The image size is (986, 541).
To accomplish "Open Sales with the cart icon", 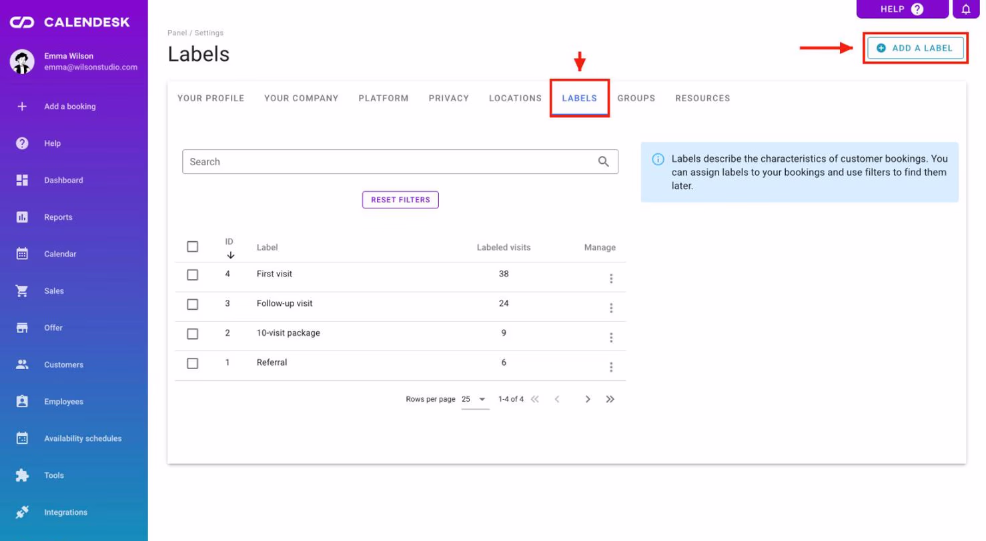I will 22,291.
